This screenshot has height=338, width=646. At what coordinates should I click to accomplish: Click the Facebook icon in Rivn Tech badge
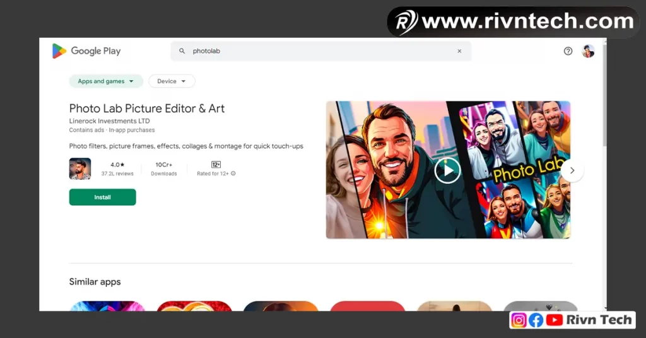pyautogui.click(x=536, y=320)
